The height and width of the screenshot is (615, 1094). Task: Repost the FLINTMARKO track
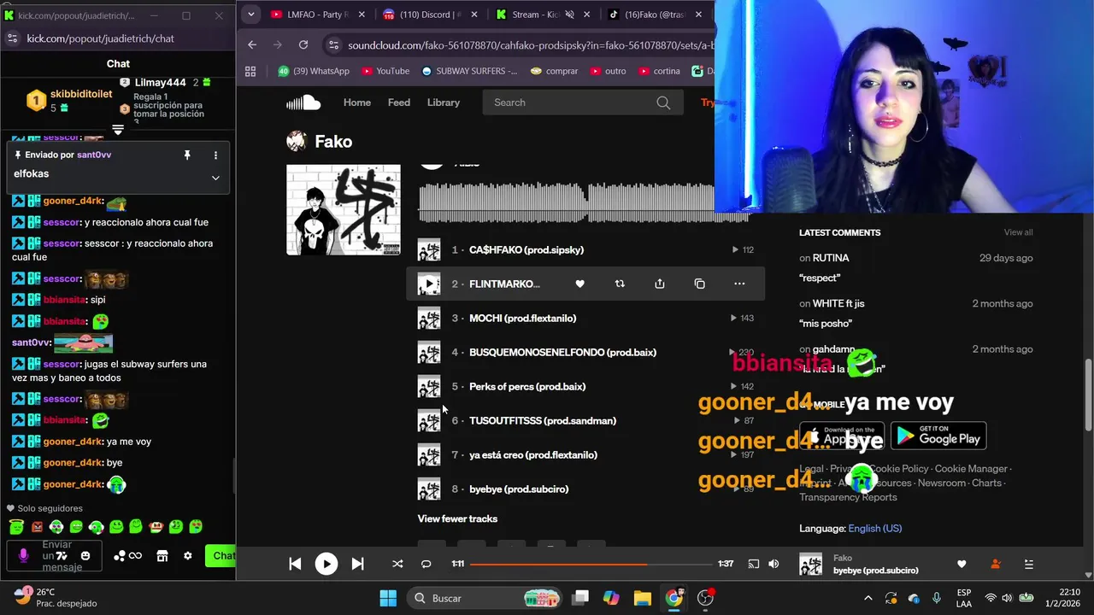tap(620, 284)
